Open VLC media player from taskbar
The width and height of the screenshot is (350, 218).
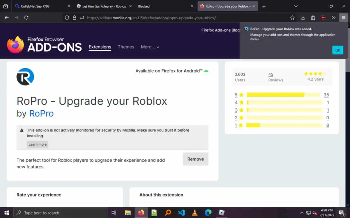tap(195, 213)
